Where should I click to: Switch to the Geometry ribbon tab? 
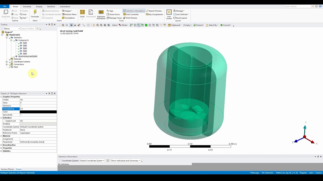point(27,7)
